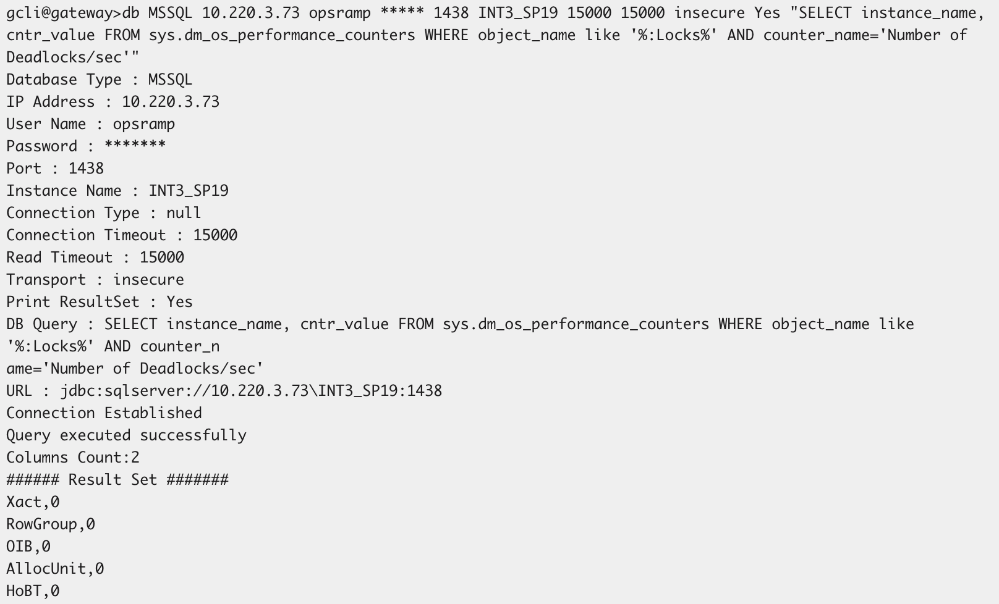The height and width of the screenshot is (604, 999).
Task: Click the 'Print ResultSet : Yes' line
Action: (100, 302)
